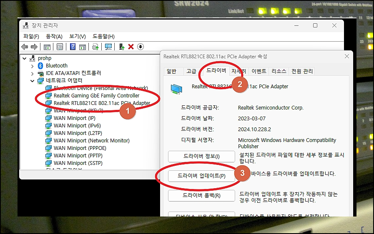374x234 pixels.
Task: Collapse the prohp root node
Action: click(24, 58)
